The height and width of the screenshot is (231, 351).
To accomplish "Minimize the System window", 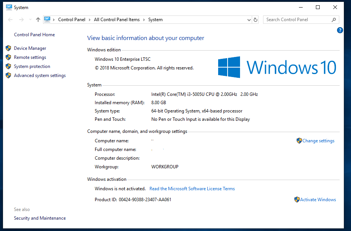I will [301, 8].
